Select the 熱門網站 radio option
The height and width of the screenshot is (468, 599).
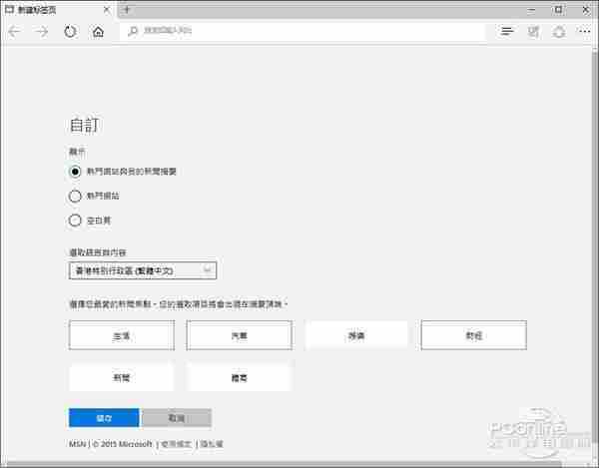(75, 196)
